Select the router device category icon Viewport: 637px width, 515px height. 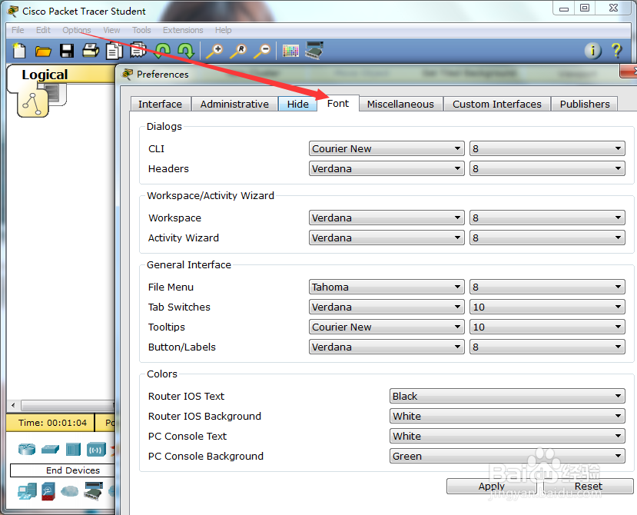pyautogui.click(x=27, y=449)
